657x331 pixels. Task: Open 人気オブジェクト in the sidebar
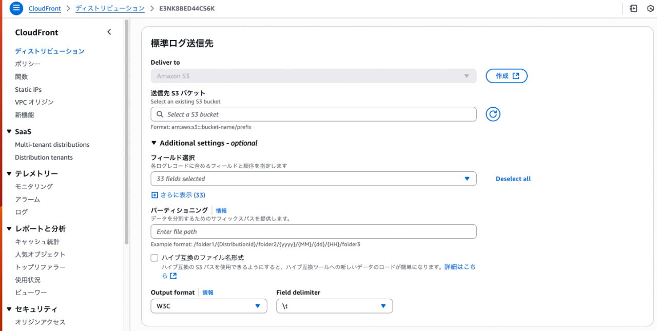41,255
